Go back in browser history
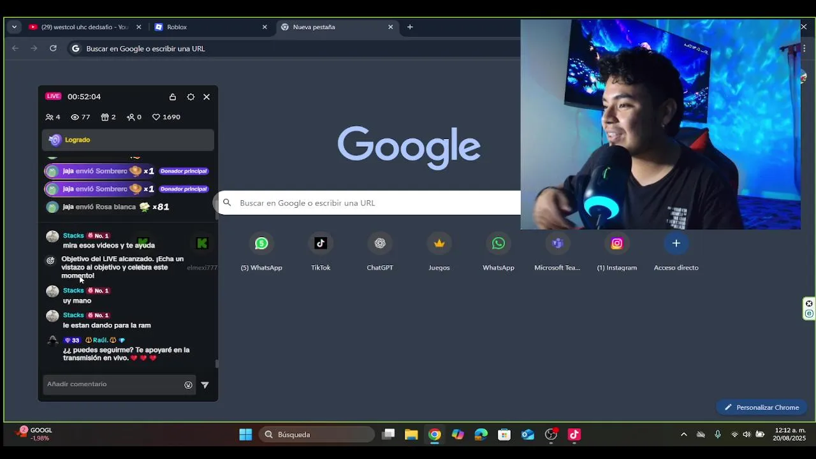 coord(15,48)
